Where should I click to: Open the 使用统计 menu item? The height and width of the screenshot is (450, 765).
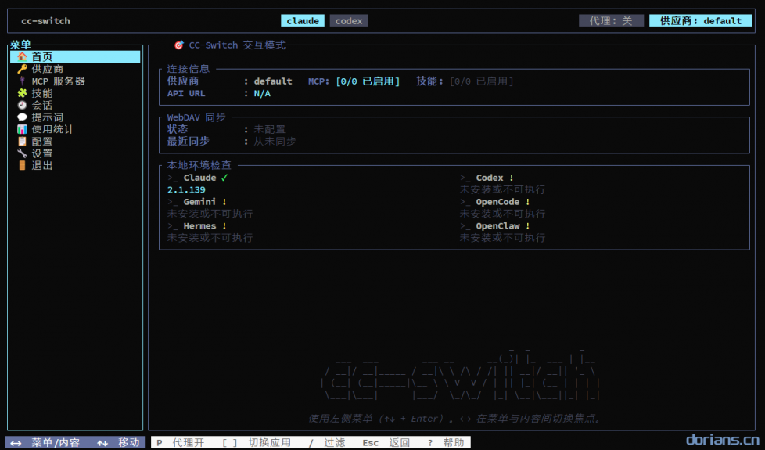75,129
